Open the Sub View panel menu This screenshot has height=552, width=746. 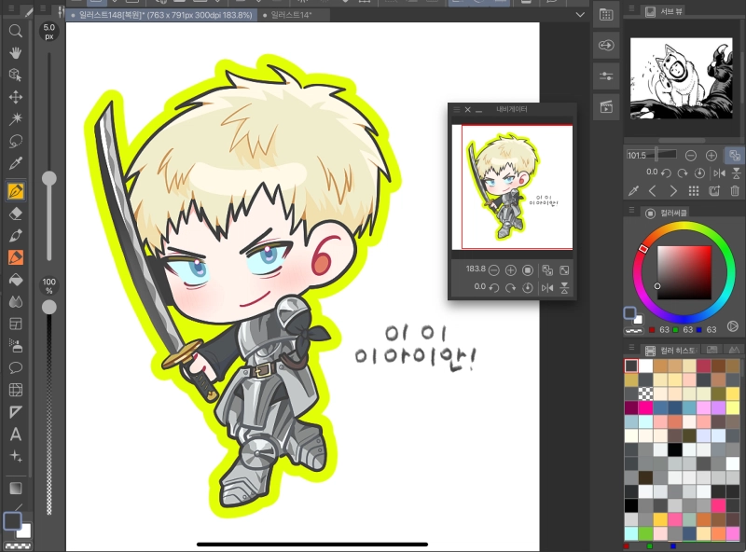coord(631,10)
